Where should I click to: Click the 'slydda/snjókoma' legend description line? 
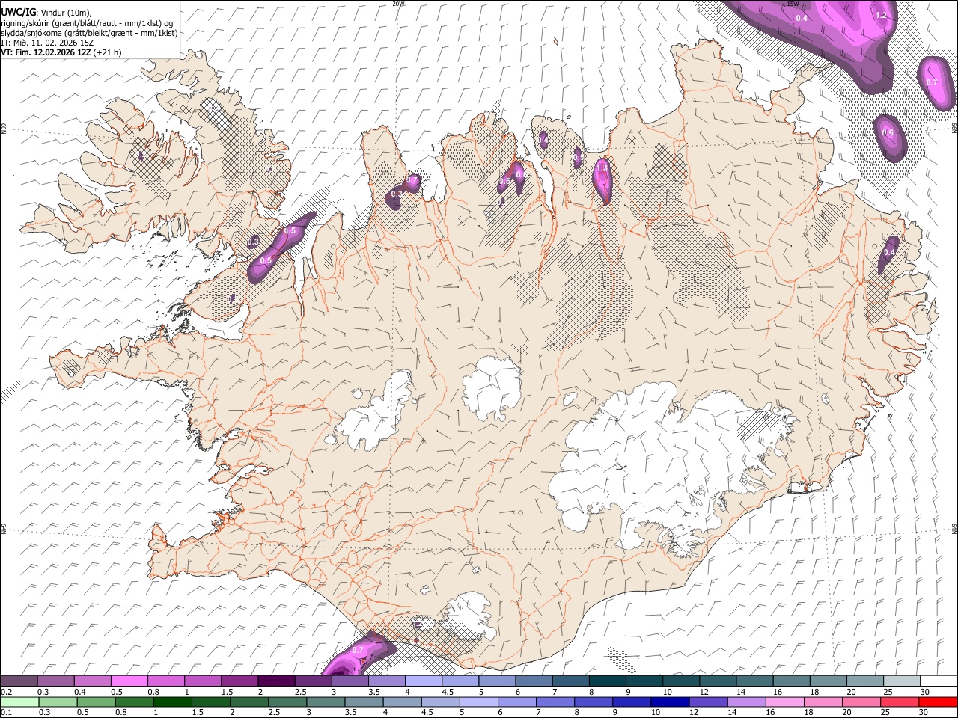[x=89, y=33]
